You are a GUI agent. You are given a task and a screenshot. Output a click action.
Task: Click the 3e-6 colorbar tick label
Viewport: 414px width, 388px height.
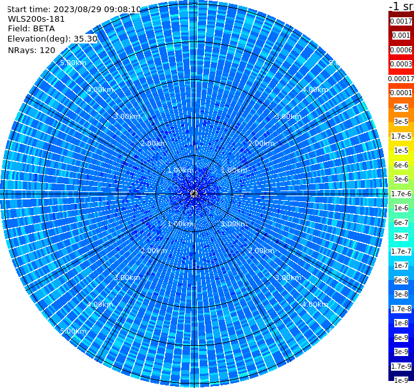click(401, 180)
